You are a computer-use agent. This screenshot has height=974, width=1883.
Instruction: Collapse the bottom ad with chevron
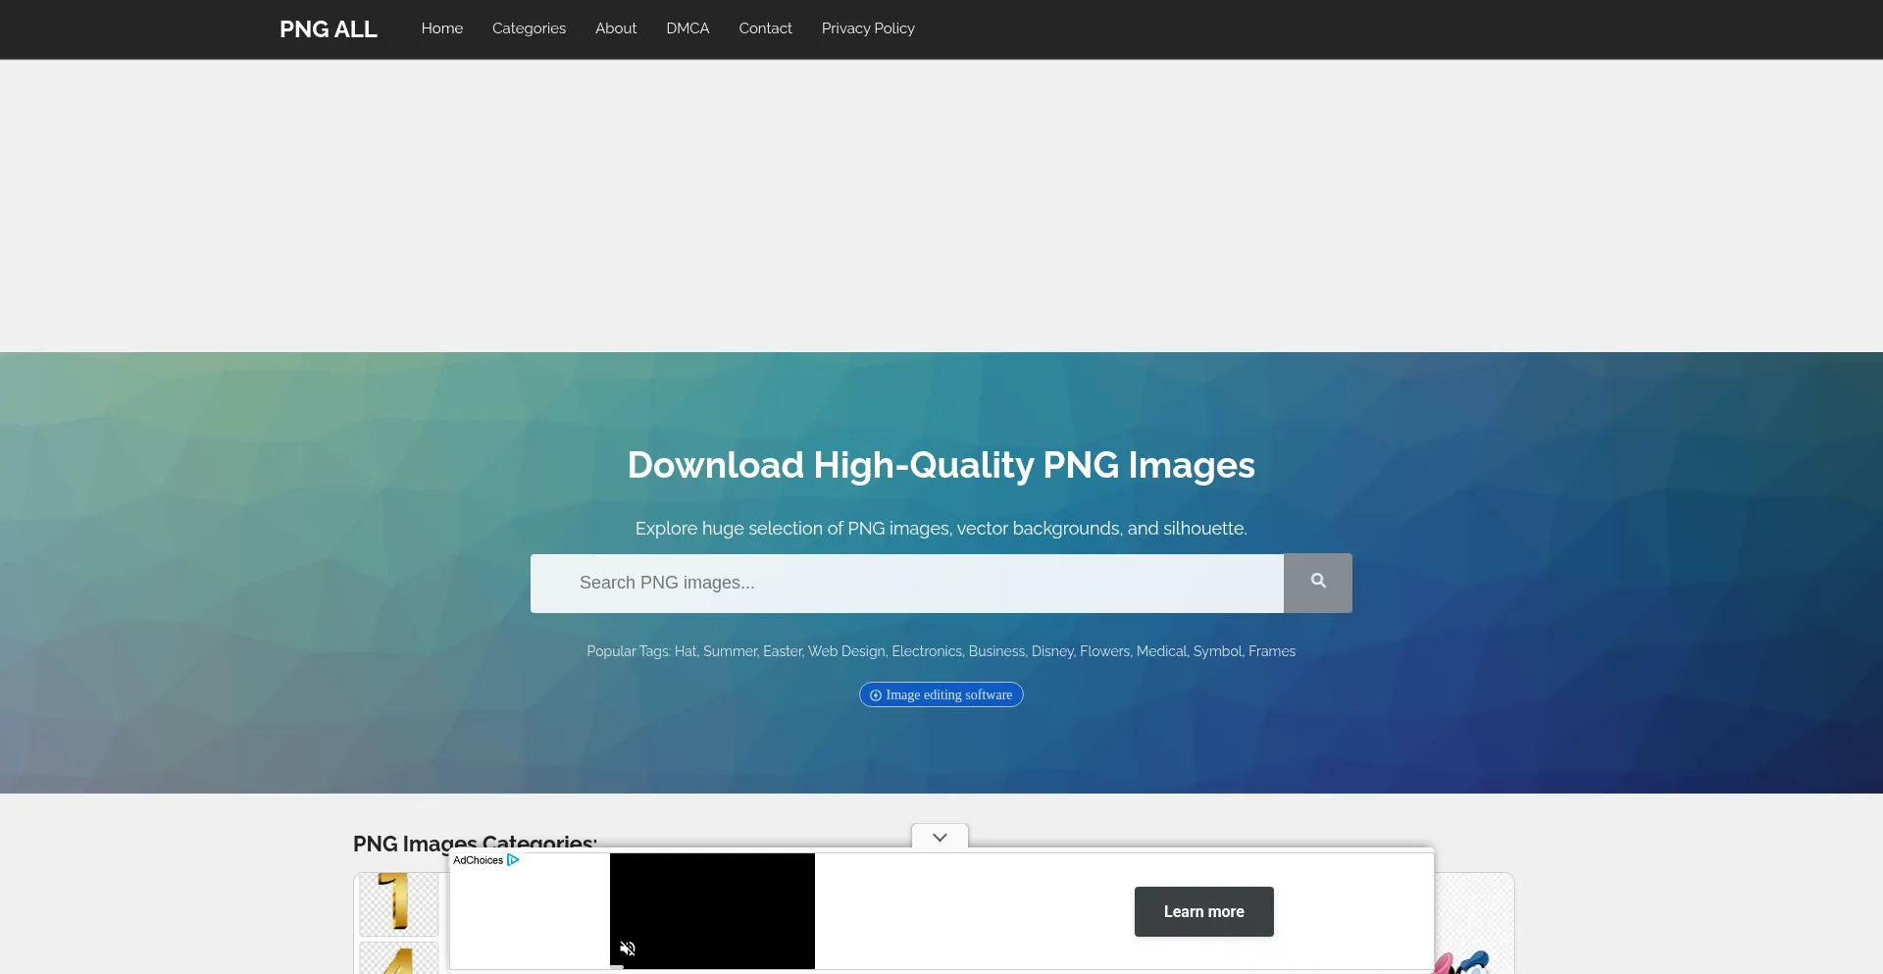pyautogui.click(x=940, y=838)
